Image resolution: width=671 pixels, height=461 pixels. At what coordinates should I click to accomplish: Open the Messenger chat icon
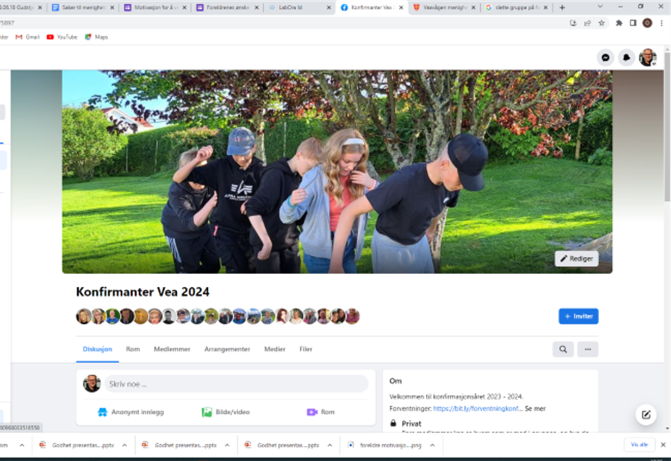pos(605,58)
